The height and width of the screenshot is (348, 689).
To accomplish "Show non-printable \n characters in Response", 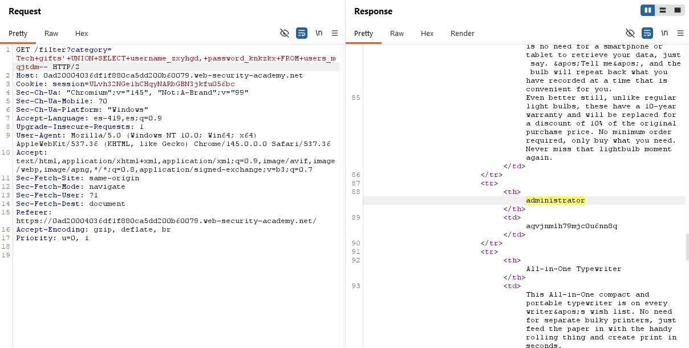I will click(664, 33).
